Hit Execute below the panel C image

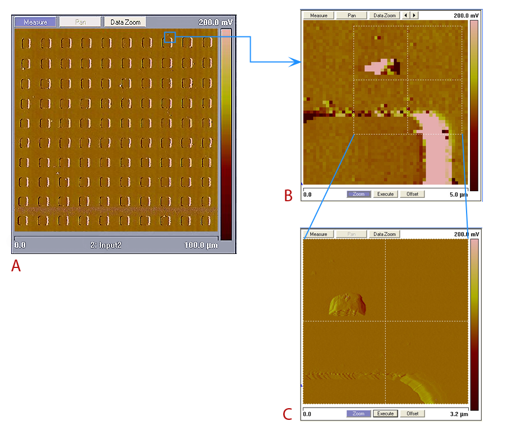click(x=385, y=414)
